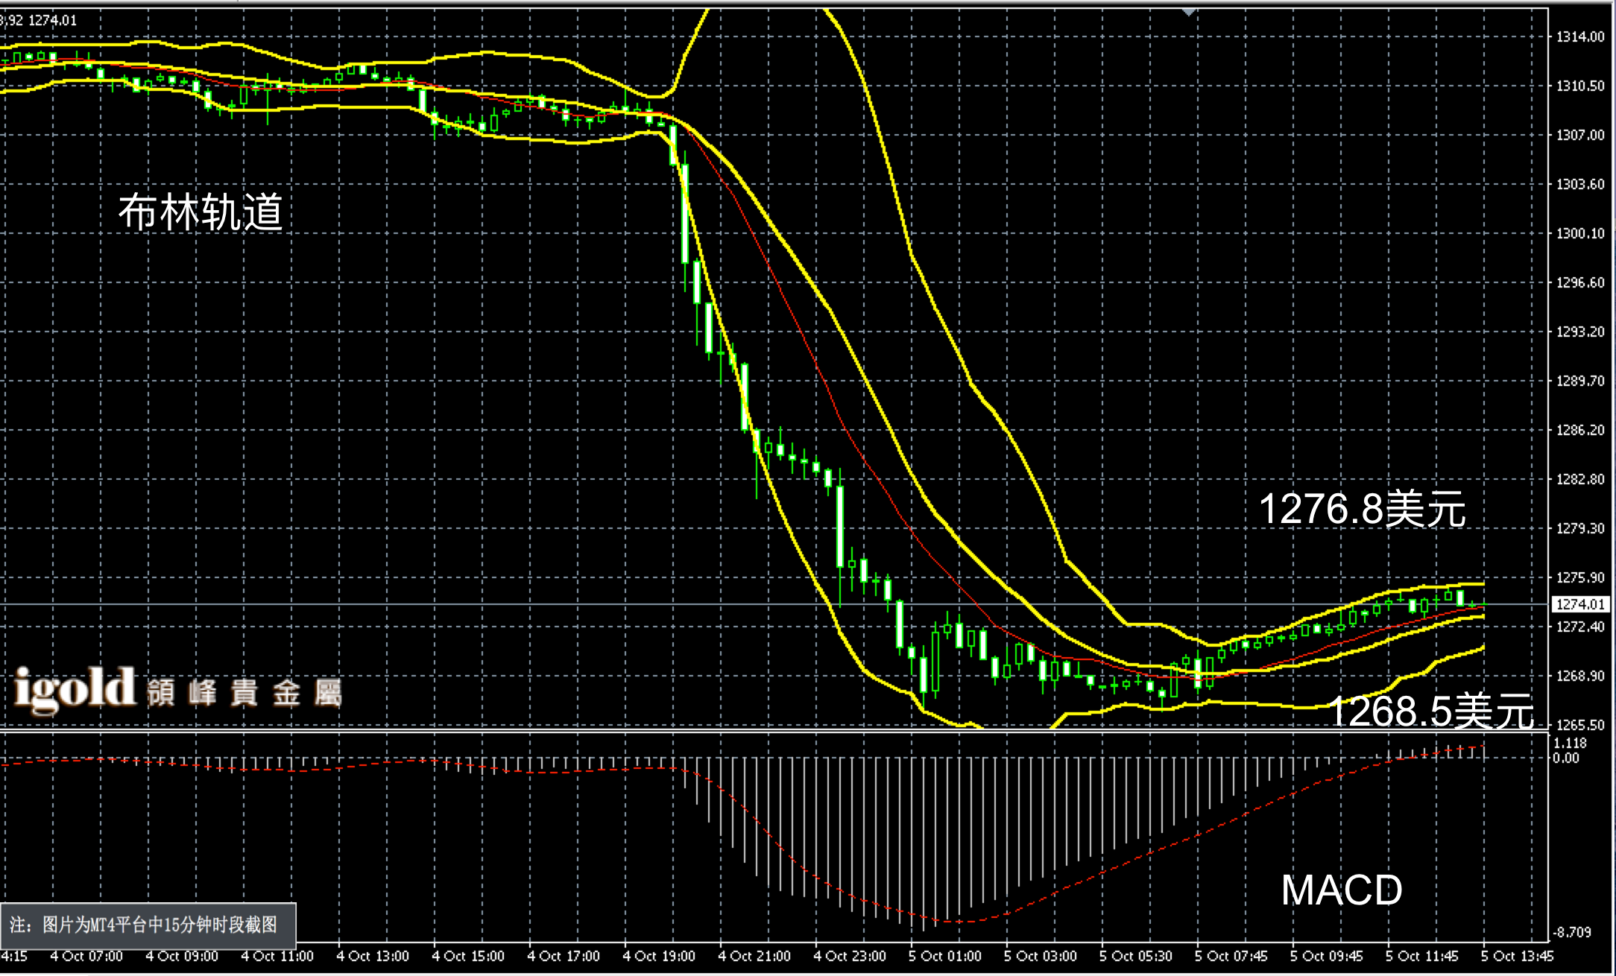Click the 1286.20 price scale label

coord(1579,430)
